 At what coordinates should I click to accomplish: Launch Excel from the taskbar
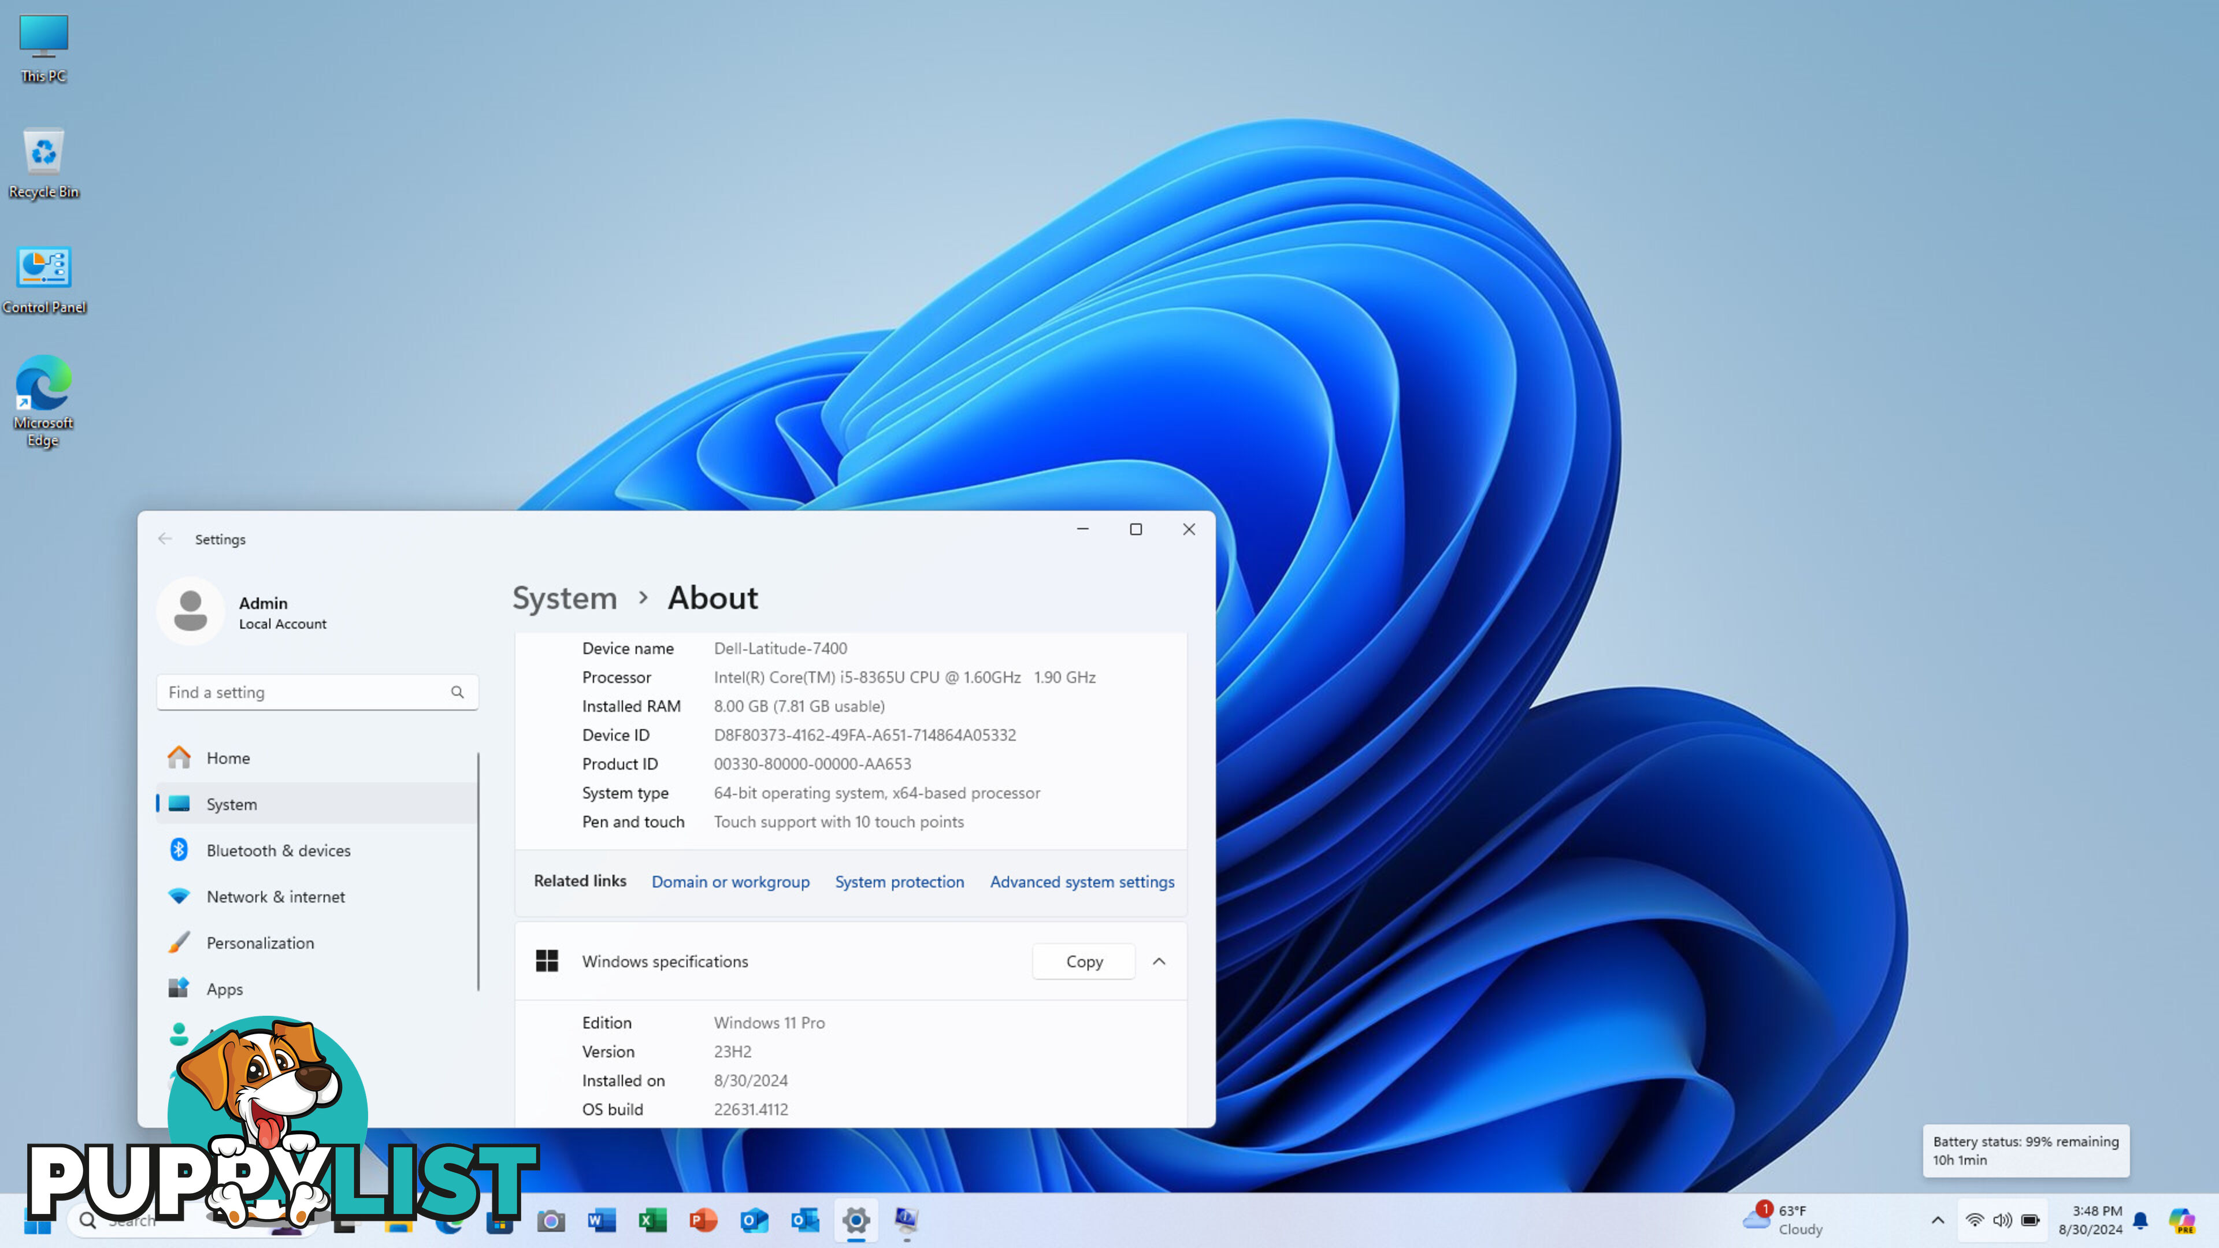coord(652,1220)
